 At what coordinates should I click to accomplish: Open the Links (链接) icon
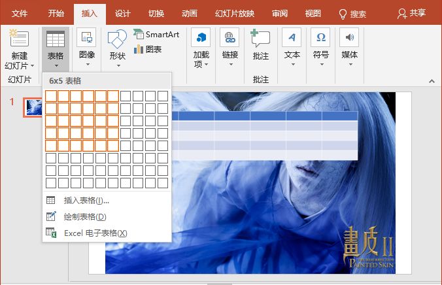[x=229, y=37]
